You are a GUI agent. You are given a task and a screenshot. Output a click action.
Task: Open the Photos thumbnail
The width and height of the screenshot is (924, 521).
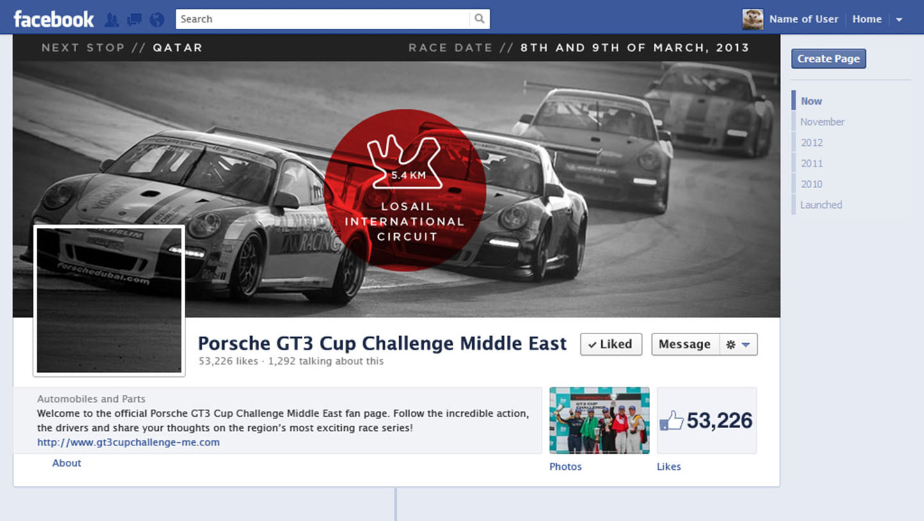tap(600, 421)
